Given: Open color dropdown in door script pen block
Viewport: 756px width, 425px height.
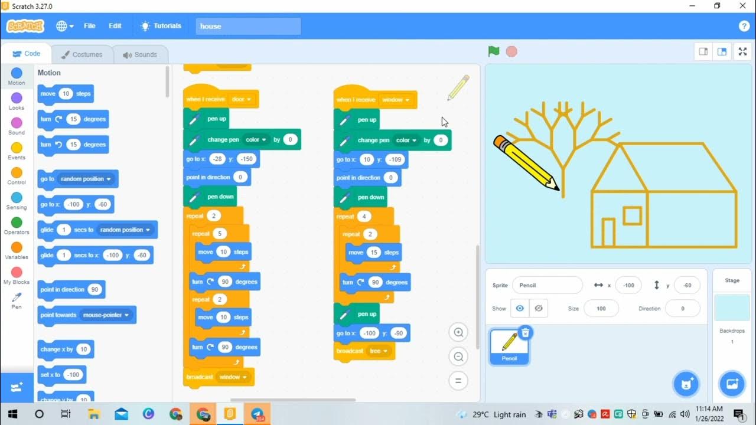Looking at the screenshot, I should coord(256,140).
